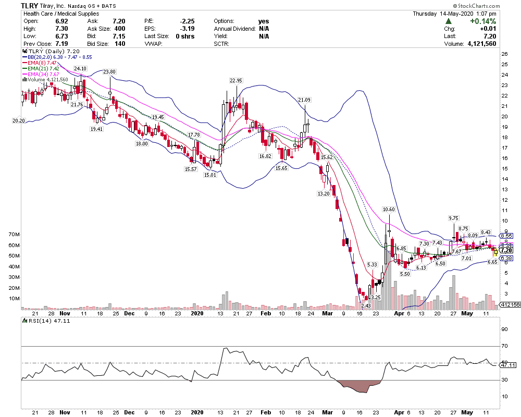Click the Chg +0.01 value
521x417 pixels.
click(x=488, y=29)
